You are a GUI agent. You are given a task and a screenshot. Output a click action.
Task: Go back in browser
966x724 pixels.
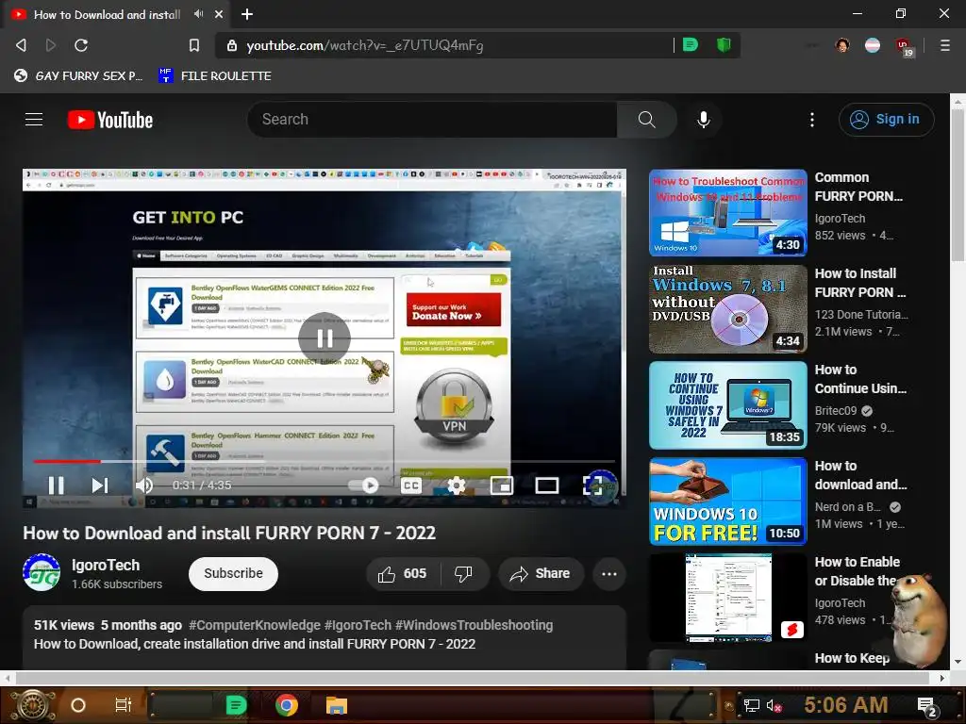coord(21,45)
